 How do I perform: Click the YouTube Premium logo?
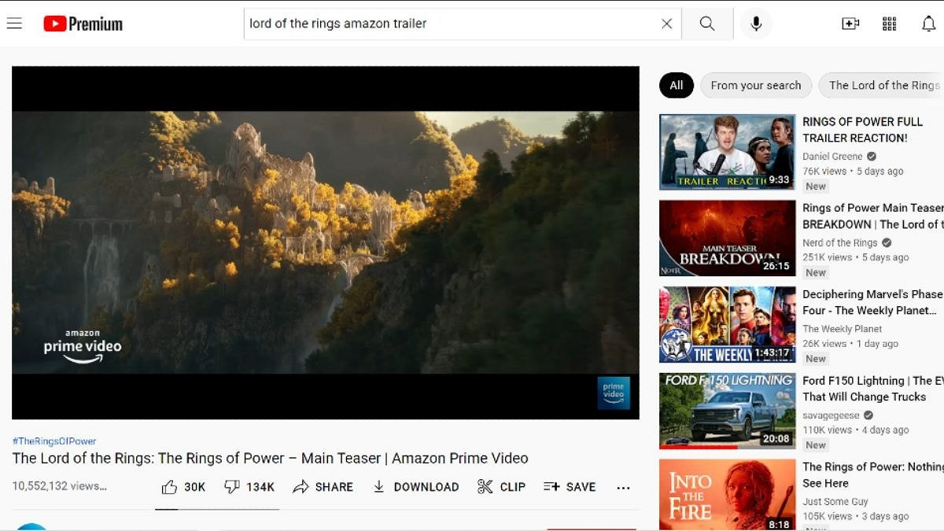83,24
